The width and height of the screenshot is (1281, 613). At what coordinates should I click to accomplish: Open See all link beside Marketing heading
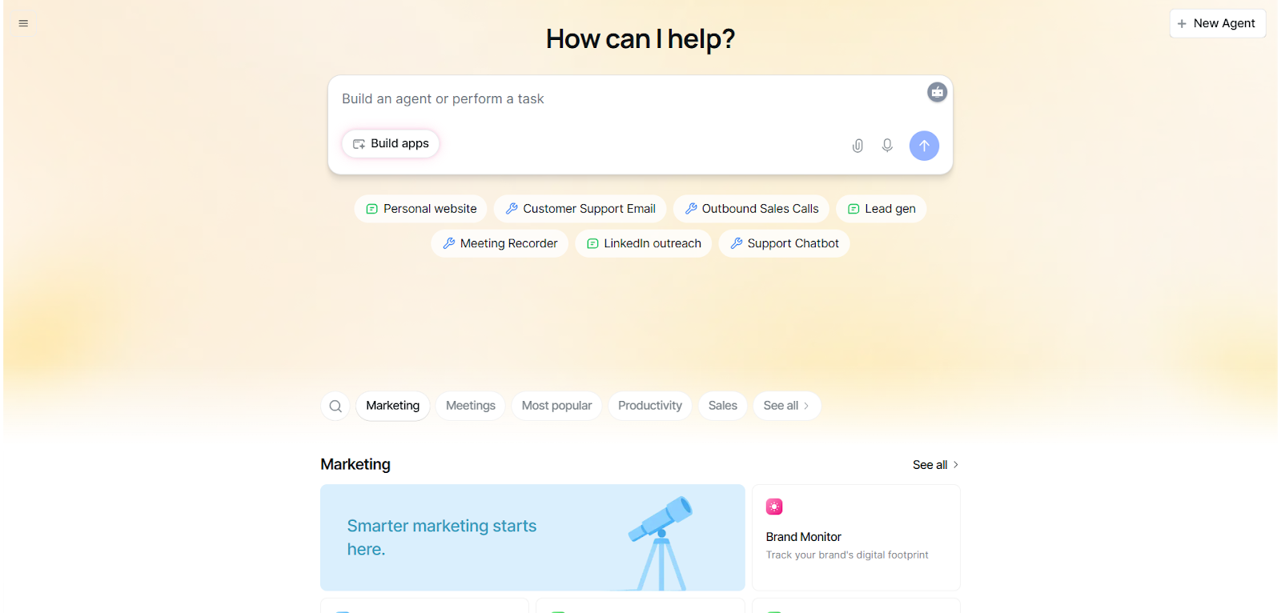pyautogui.click(x=935, y=465)
